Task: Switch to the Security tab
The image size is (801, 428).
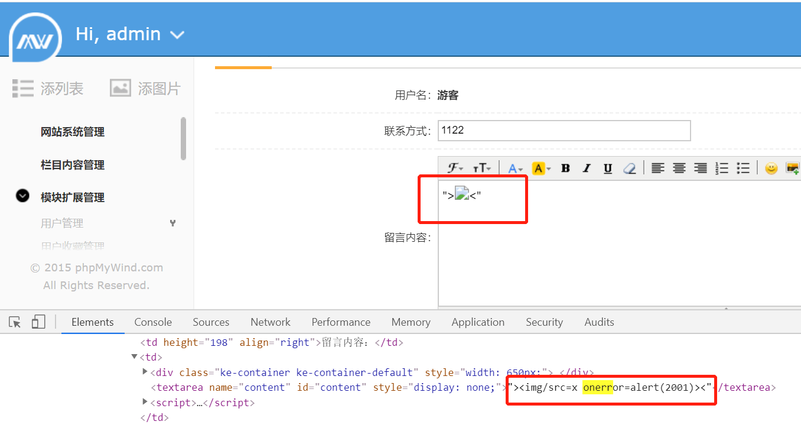Action: [x=544, y=322]
